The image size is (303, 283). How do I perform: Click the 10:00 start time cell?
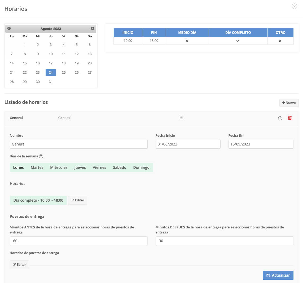(x=128, y=41)
